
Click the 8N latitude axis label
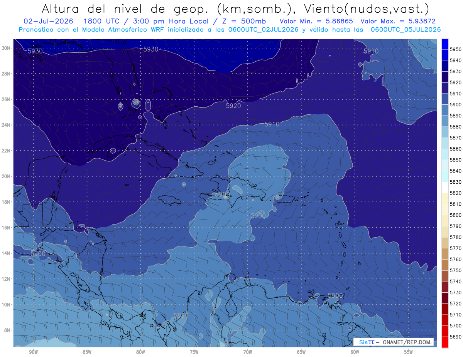7,330
